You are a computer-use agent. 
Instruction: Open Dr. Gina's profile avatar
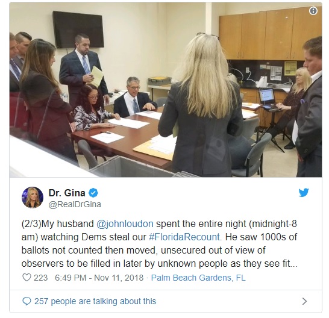(33, 198)
